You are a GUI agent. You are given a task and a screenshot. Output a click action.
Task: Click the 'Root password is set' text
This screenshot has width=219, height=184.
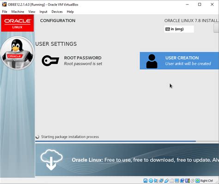pyautogui.click(x=83, y=64)
